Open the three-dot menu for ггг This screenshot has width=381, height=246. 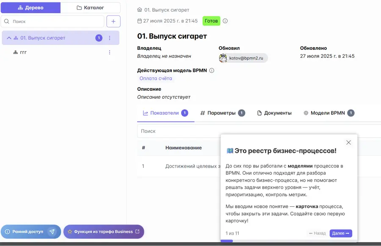click(x=110, y=52)
